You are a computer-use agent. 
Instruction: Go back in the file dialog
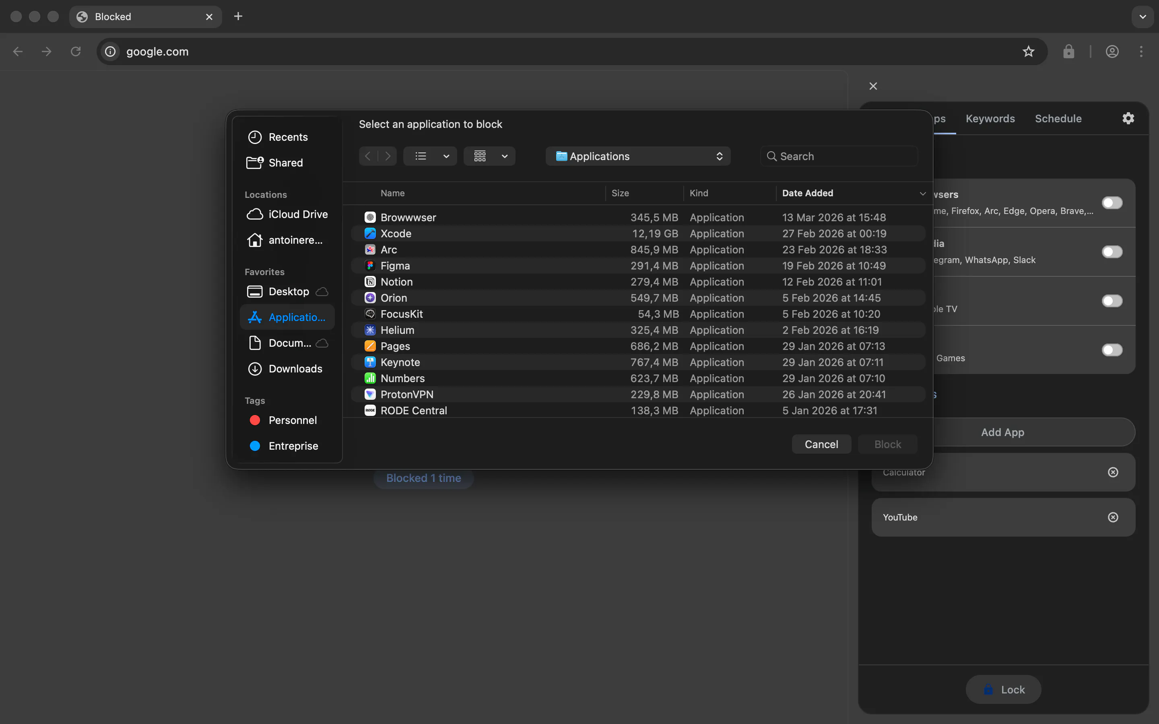click(x=368, y=156)
